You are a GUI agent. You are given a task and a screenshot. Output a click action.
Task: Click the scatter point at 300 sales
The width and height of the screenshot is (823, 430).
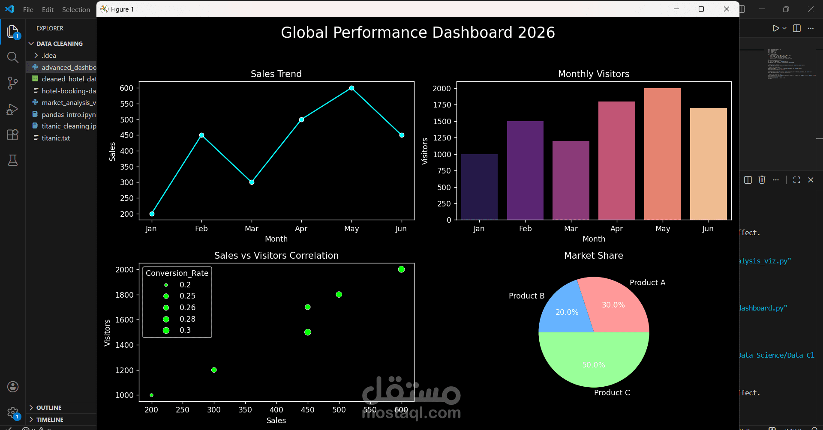coord(214,370)
